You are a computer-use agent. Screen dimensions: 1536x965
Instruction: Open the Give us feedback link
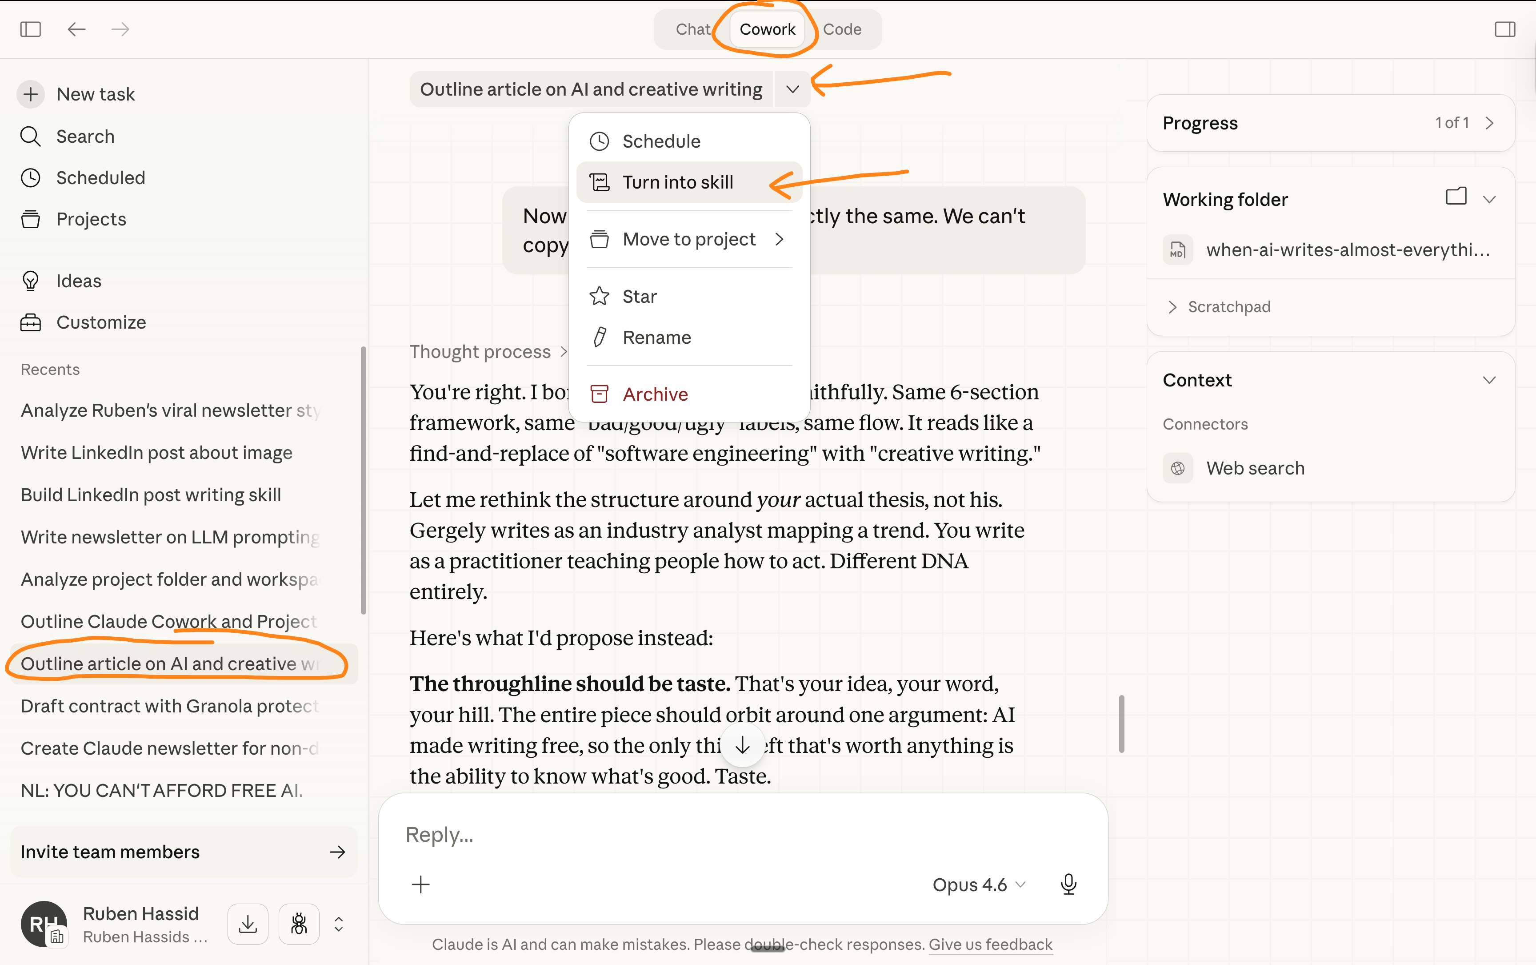tap(990, 944)
